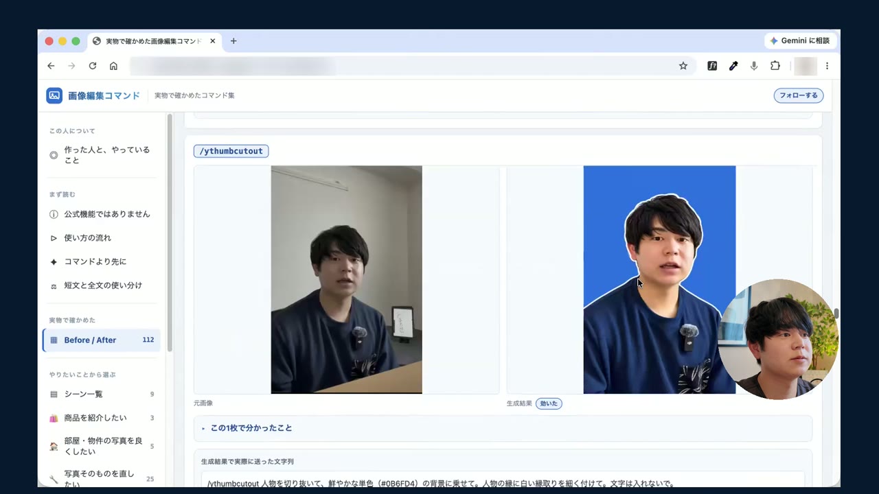Open the eyedropper extension icon
The height and width of the screenshot is (494, 879).
point(733,66)
